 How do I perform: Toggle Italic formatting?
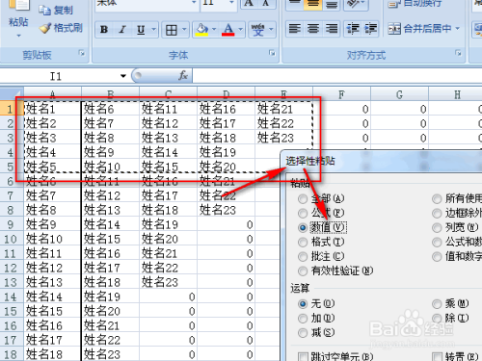tap(122, 30)
